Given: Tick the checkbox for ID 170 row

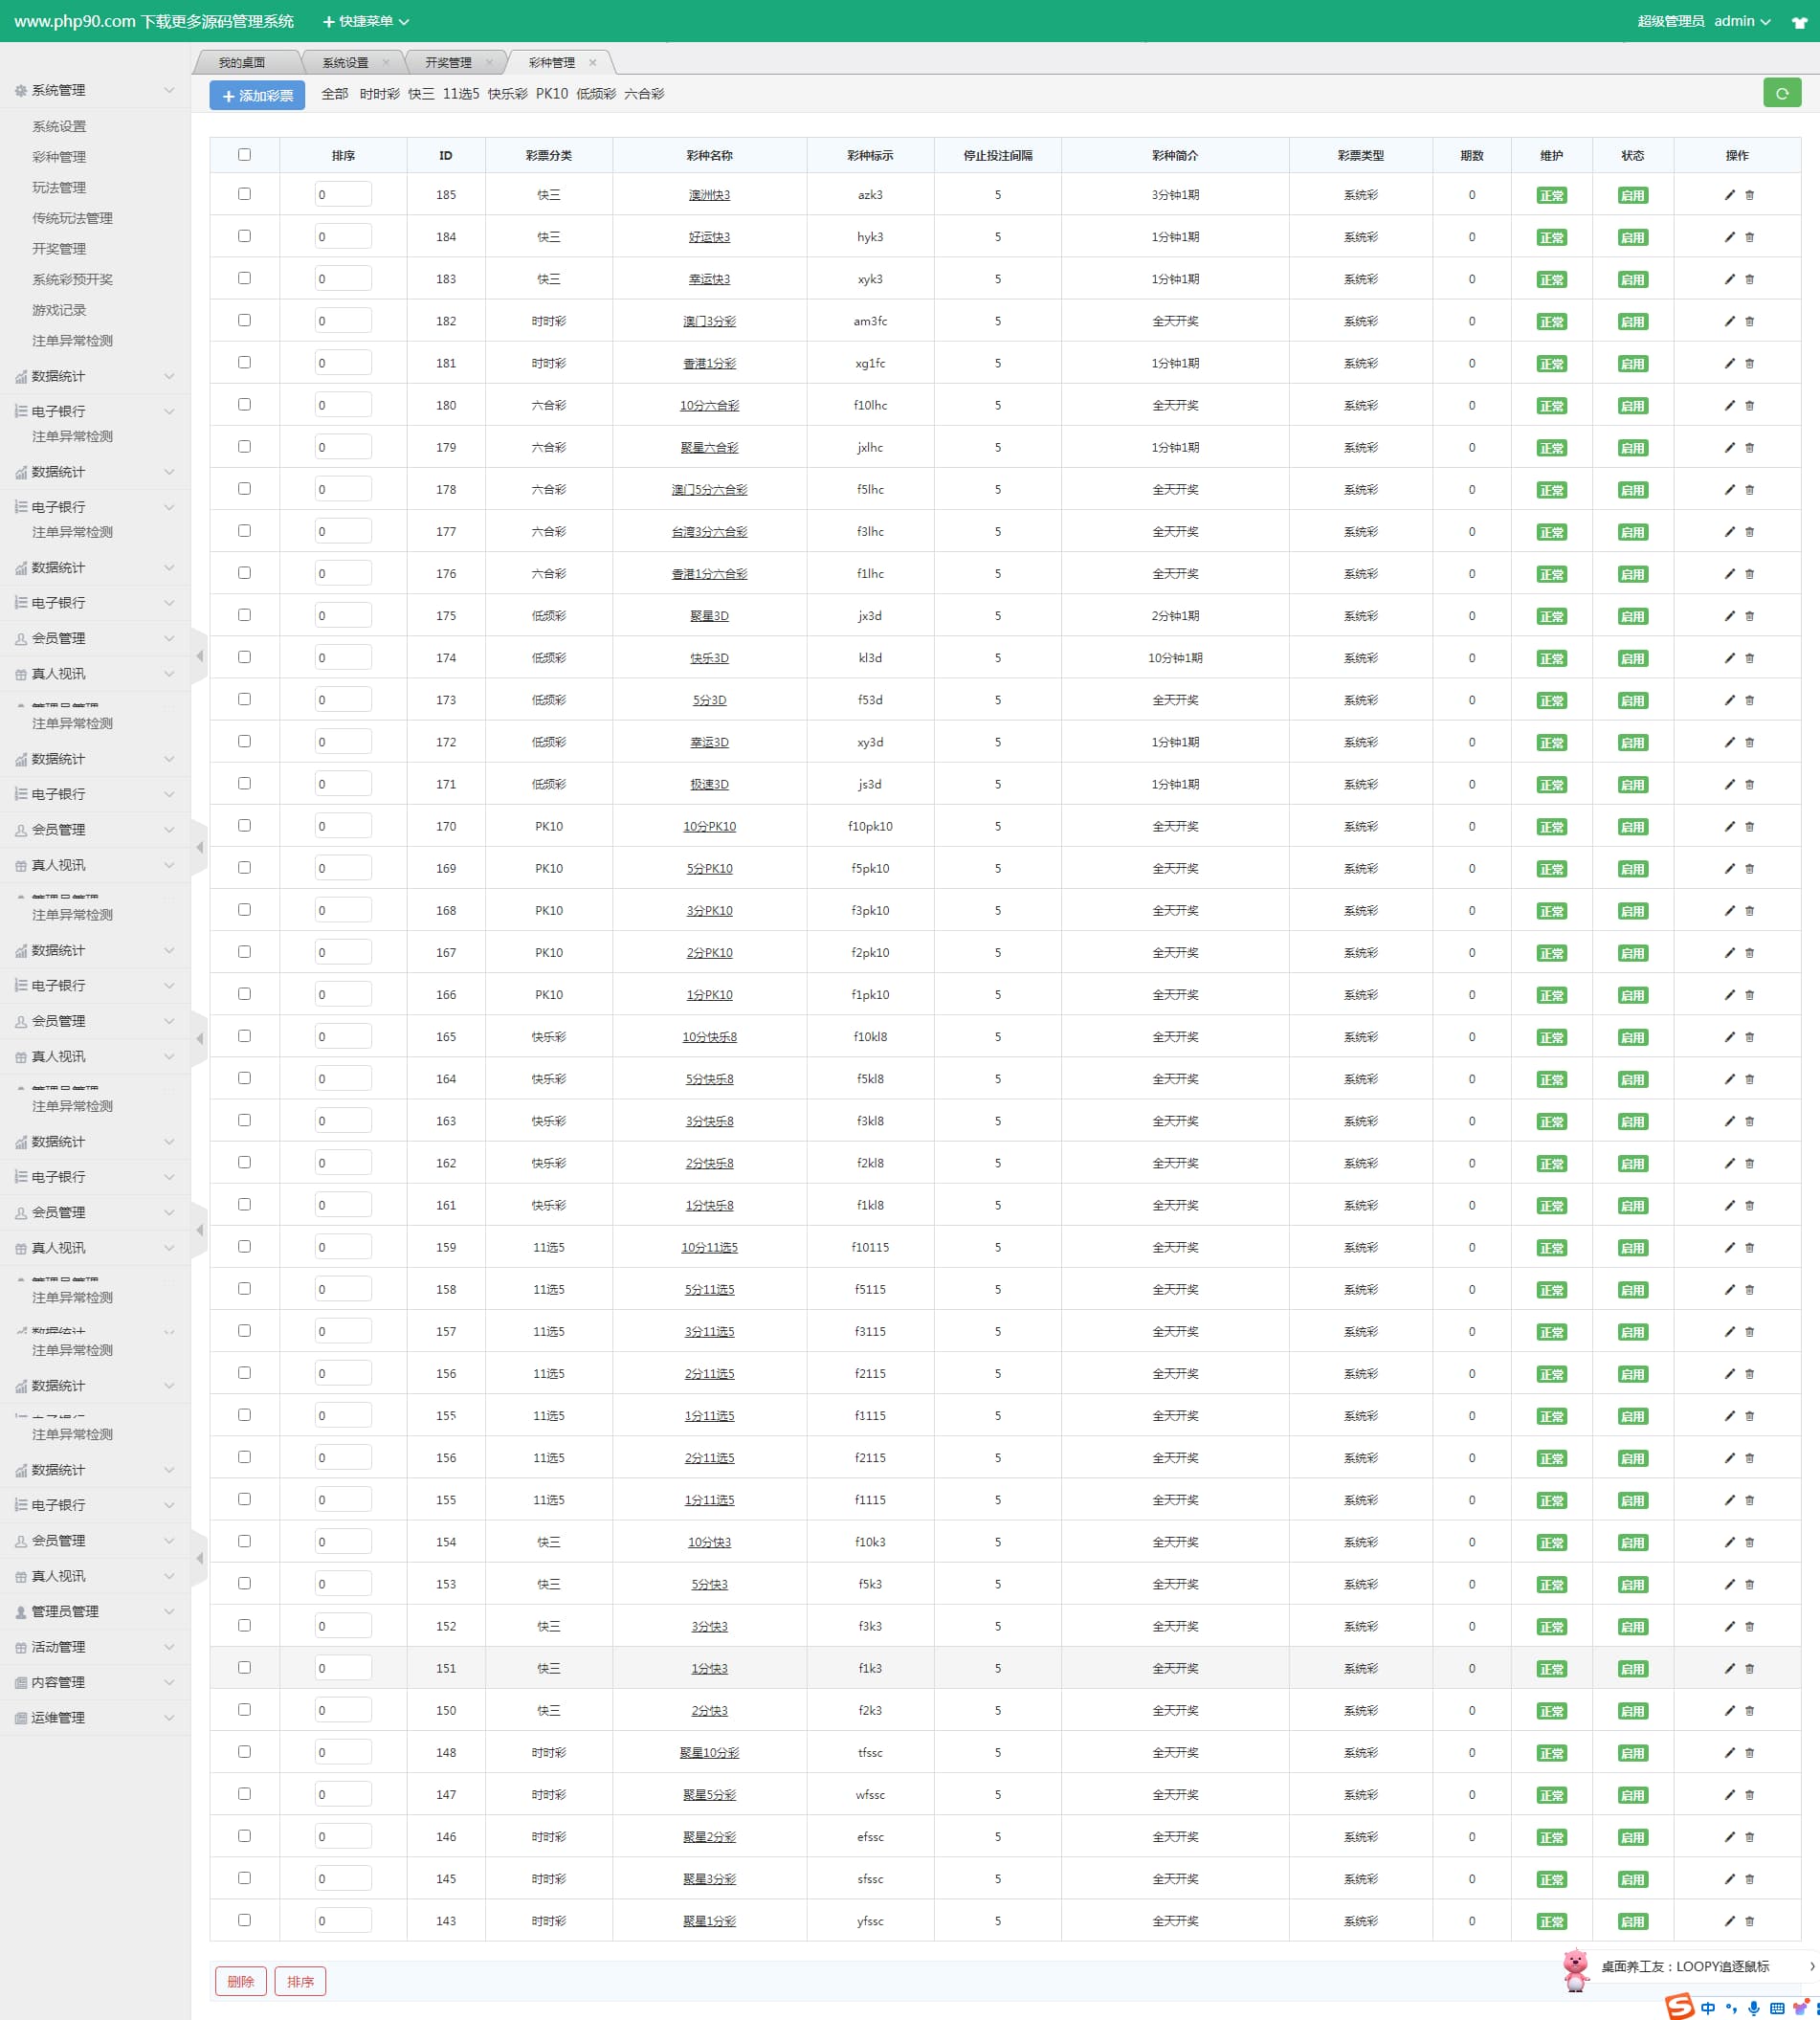Looking at the screenshot, I should (244, 825).
